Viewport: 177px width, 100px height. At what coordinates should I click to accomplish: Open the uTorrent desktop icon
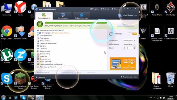[7, 56]
